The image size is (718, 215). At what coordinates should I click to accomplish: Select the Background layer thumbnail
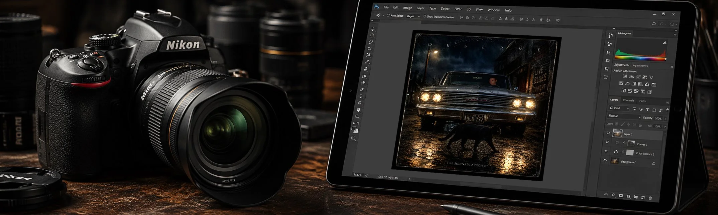[x=615, y=161]
